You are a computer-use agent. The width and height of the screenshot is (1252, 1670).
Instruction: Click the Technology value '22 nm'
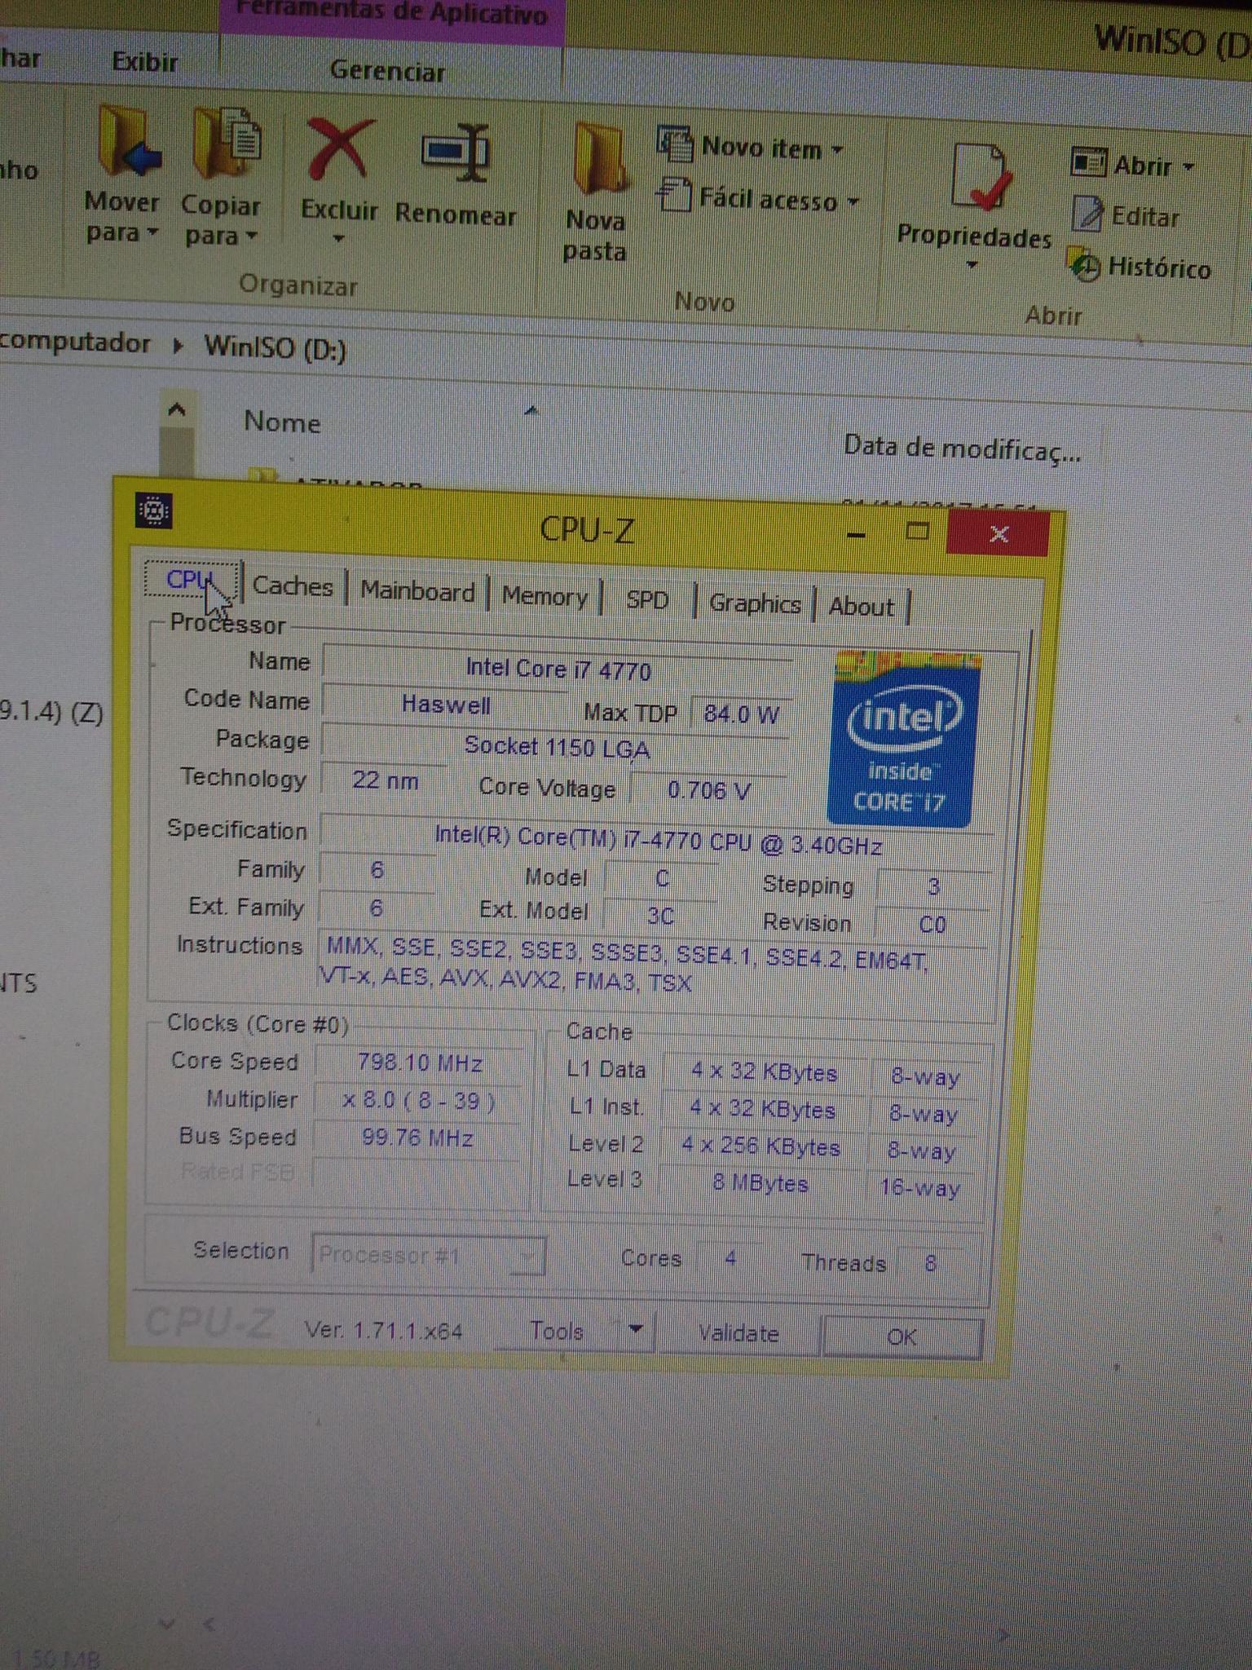[x=385, y=780]
